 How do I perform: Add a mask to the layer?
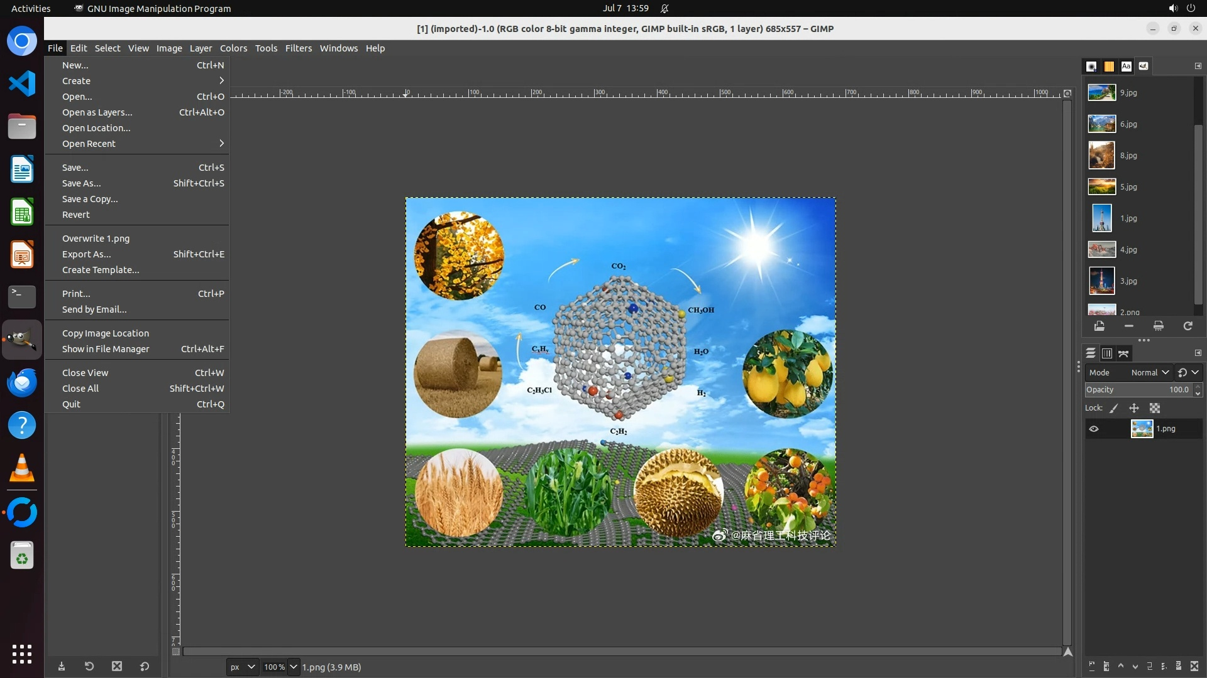click(1179, 666)
